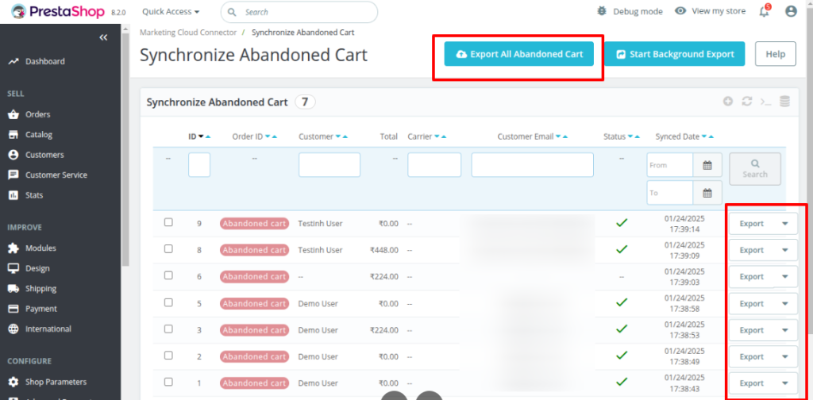Select checkbox for cart ID 3

tap(168, 329)
